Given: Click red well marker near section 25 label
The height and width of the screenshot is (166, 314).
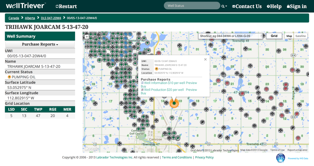Looking at the screenshot, I should click(x=292, y=70).
